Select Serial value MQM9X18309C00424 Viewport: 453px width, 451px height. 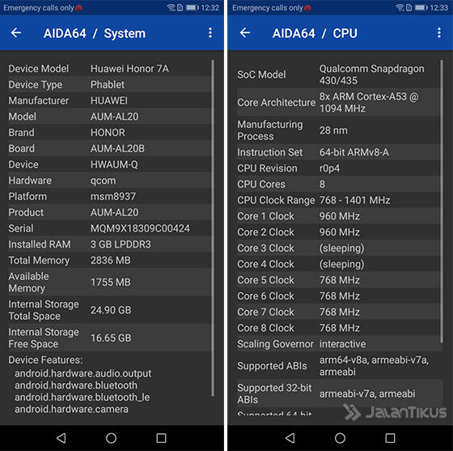pos(140,228)
